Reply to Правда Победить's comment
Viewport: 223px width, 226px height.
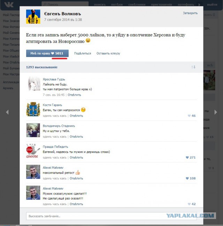tap(76, 158)
